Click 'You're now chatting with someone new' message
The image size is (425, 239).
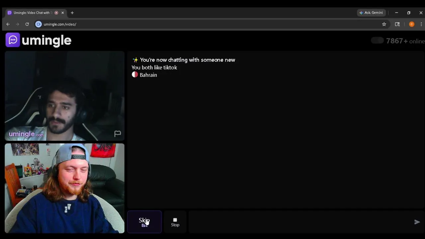click(x=188, y=60)
